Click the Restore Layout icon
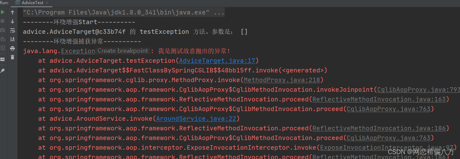The image size is (460, 159). click(3, 59)
